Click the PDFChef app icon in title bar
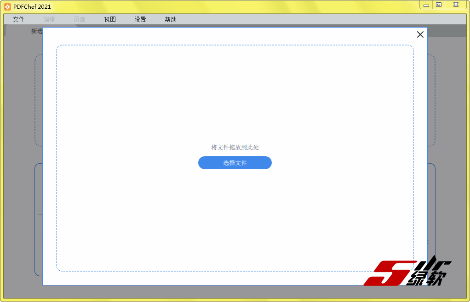This screenshot has height=302, width=470. point(7,6)
